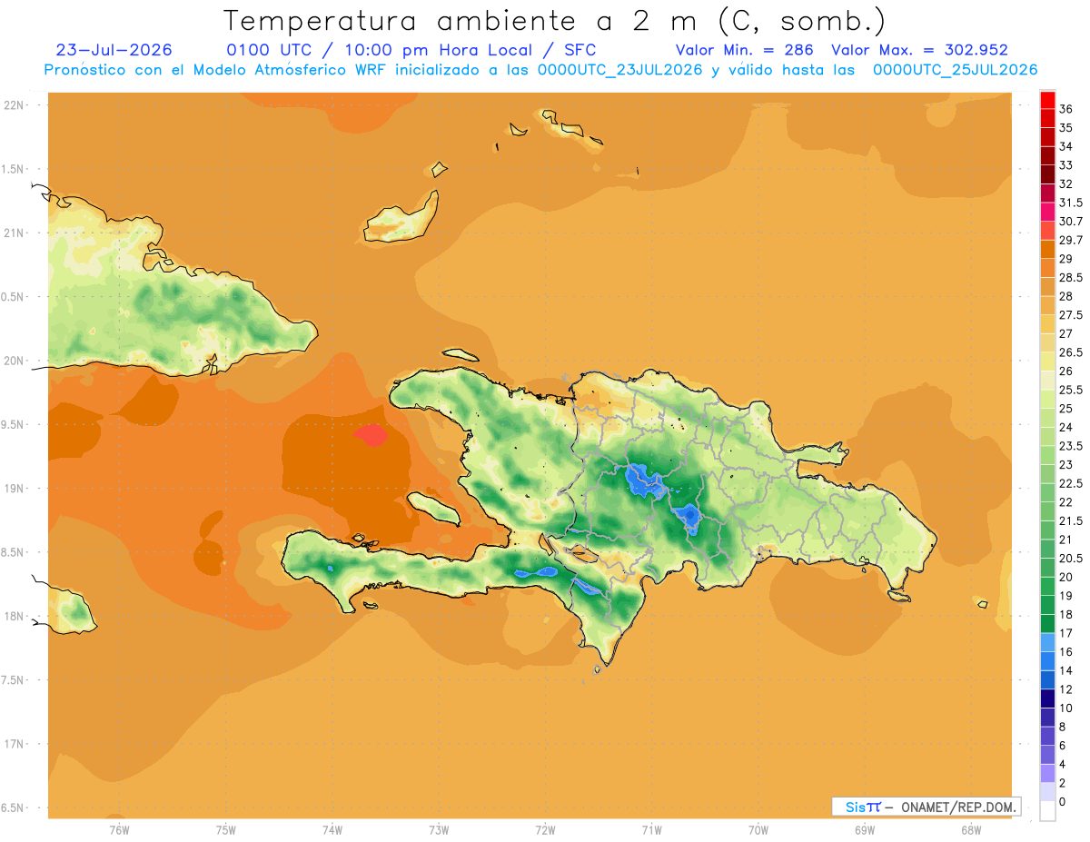Click the swatch between 28.5 and 28
1090x842 pixels.
point(1047,287)
